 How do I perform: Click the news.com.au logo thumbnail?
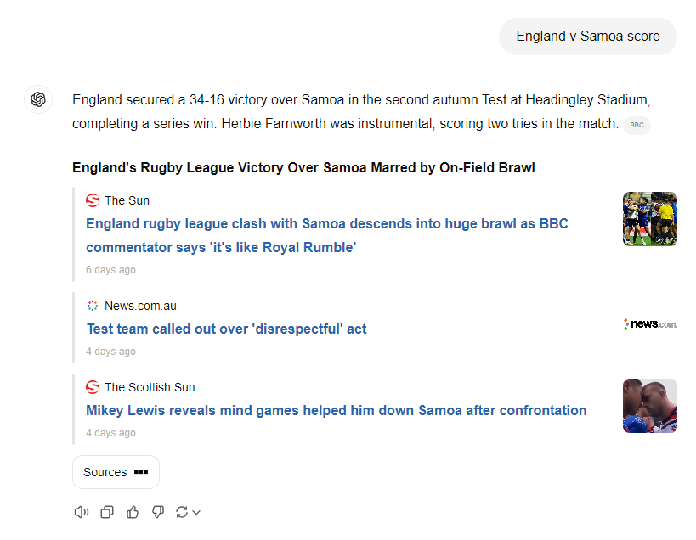click(649, 324)
